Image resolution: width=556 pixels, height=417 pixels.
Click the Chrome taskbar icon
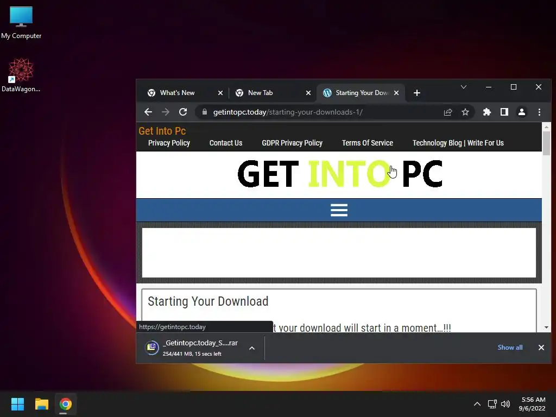coord(65,404)
